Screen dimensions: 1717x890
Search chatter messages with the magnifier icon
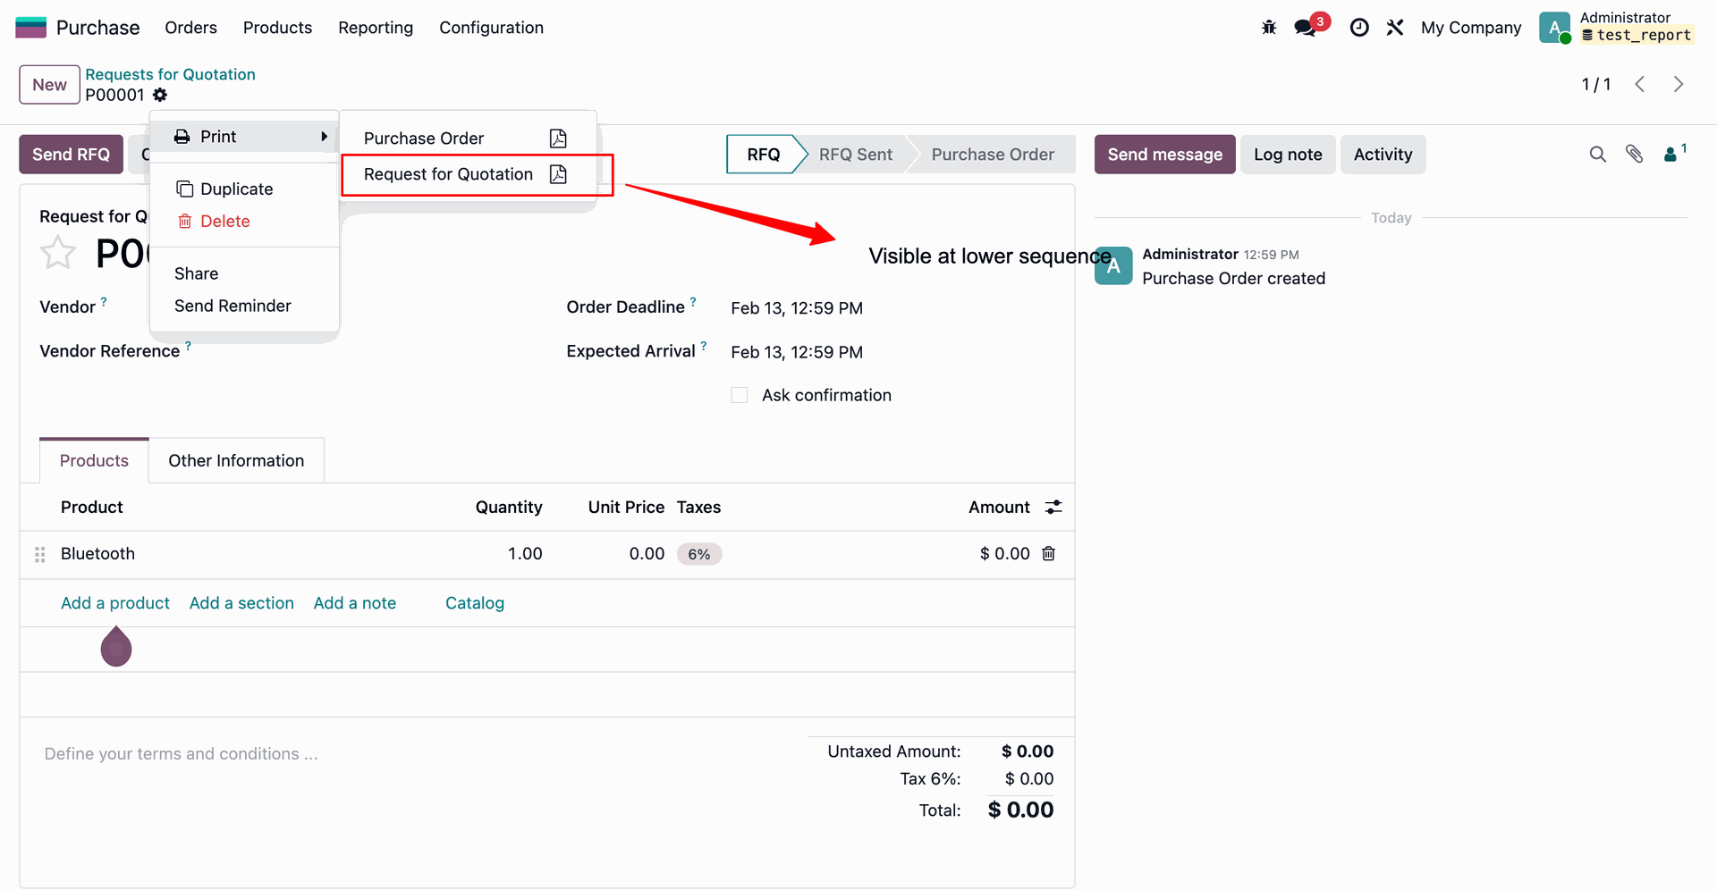[x=1597, y=155]
